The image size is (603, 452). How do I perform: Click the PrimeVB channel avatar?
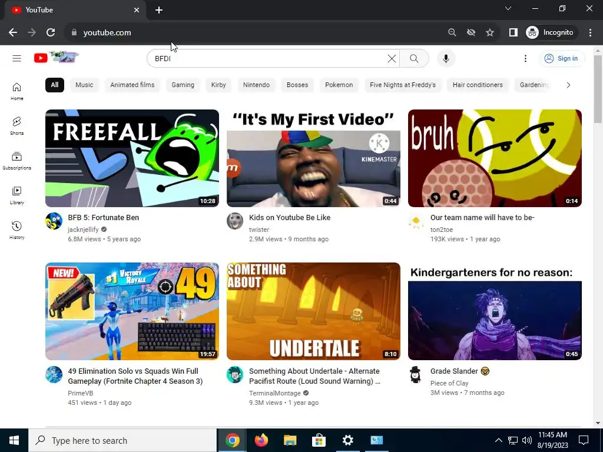(54, 374)
